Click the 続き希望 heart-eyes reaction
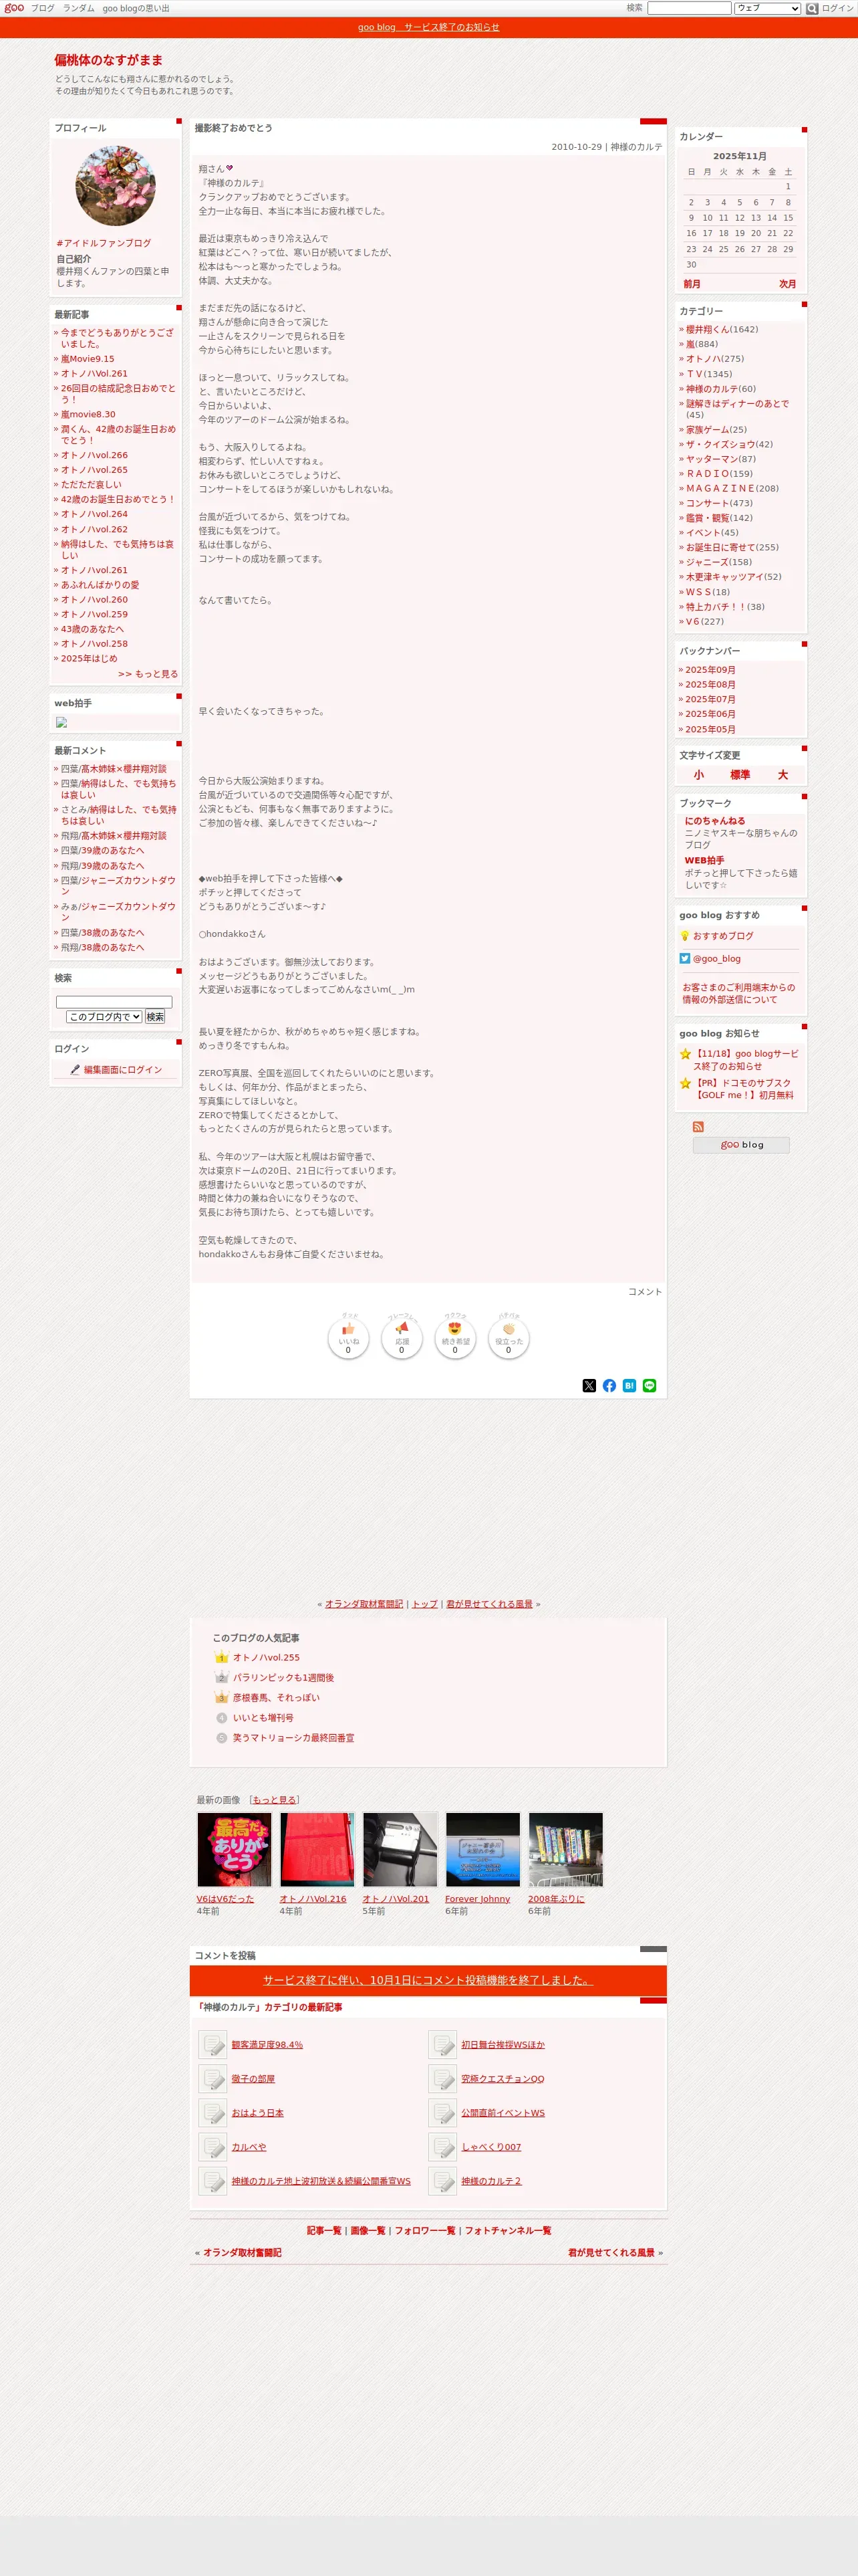The width and height of the screenshot is (858, 2576). (454, 1338)
